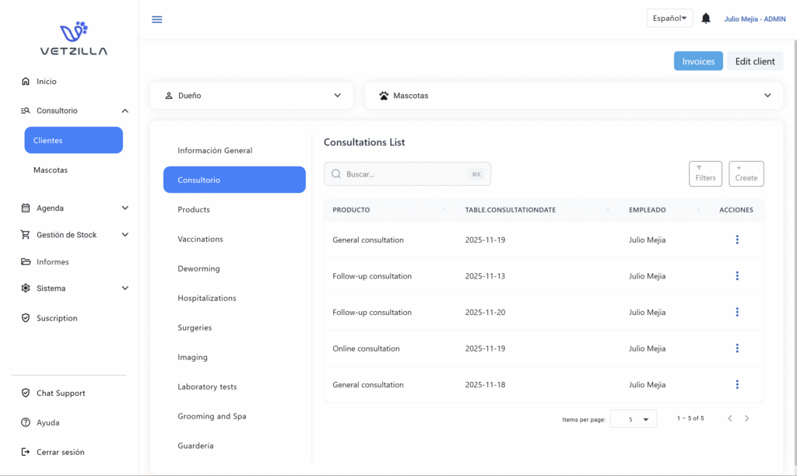
Task: Click the Vetzilla logo
Action: click(x=74, y=39)
